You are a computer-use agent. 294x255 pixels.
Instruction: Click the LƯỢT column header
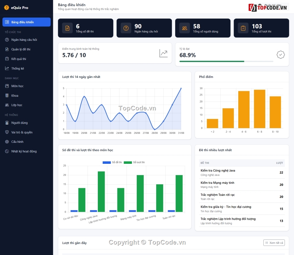coord(279,163)
